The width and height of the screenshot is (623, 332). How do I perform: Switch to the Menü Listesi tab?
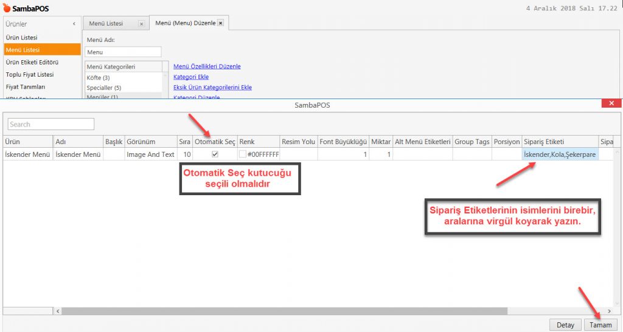point(106,23)
